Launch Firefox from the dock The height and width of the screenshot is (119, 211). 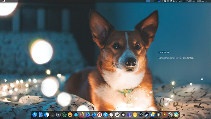pos(82,114)
